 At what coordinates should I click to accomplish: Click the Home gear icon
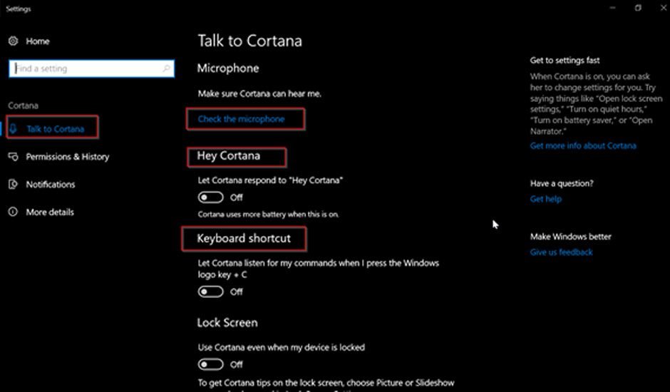pos(14,41)
